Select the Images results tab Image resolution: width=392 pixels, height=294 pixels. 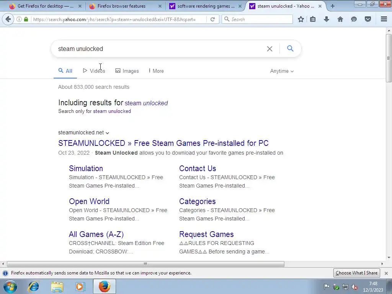pos(127,71)
